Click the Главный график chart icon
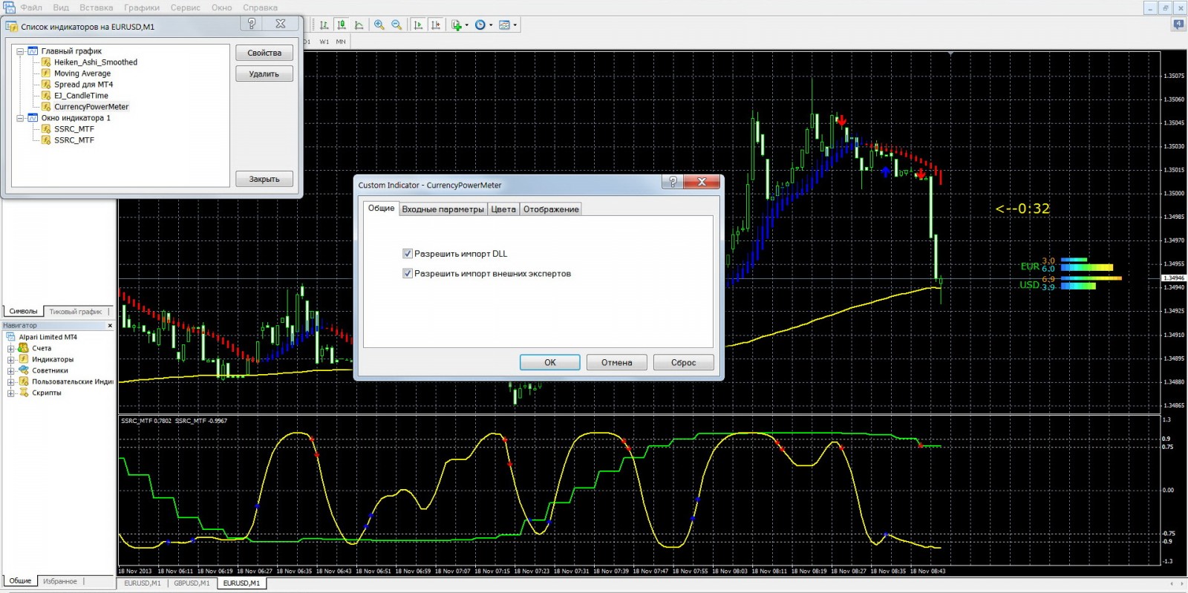1188x593 pixels. (33, 51)
